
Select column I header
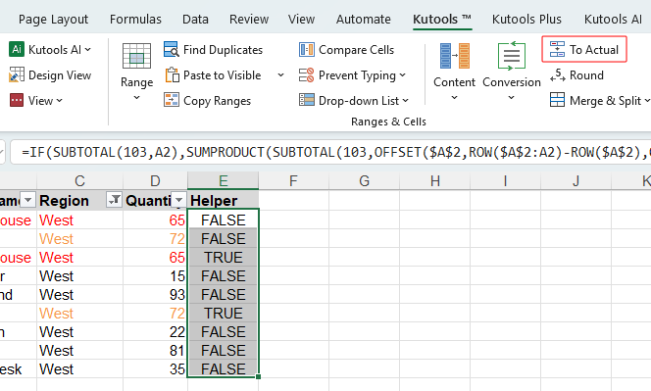(505, 181)
